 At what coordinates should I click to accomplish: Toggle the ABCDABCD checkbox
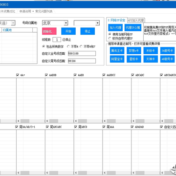pyautogui.click(x=161, y=75)
